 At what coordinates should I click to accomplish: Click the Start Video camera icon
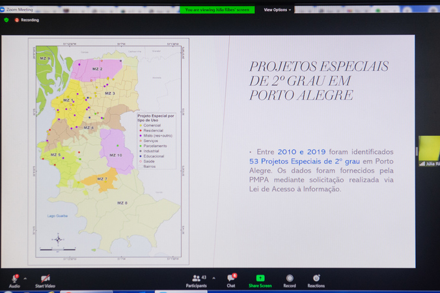point(45,279)
